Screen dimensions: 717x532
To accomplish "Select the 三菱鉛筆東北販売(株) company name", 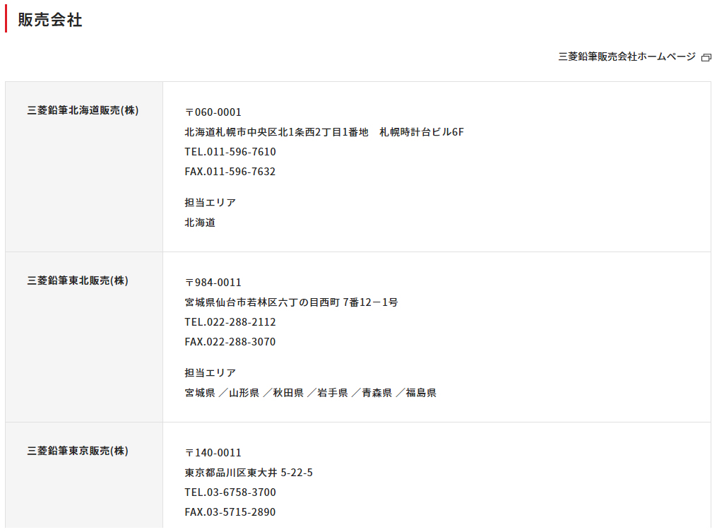I will (78, 280).
